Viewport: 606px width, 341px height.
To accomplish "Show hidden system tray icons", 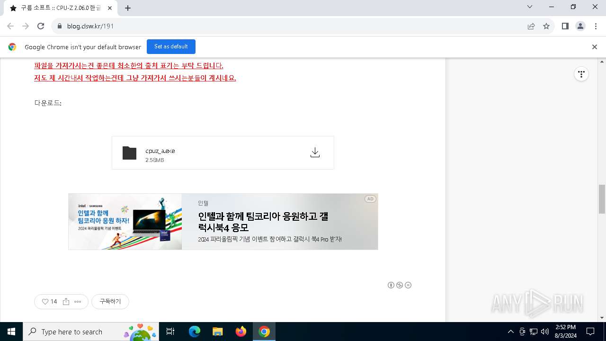I will [x=510, y=332].
